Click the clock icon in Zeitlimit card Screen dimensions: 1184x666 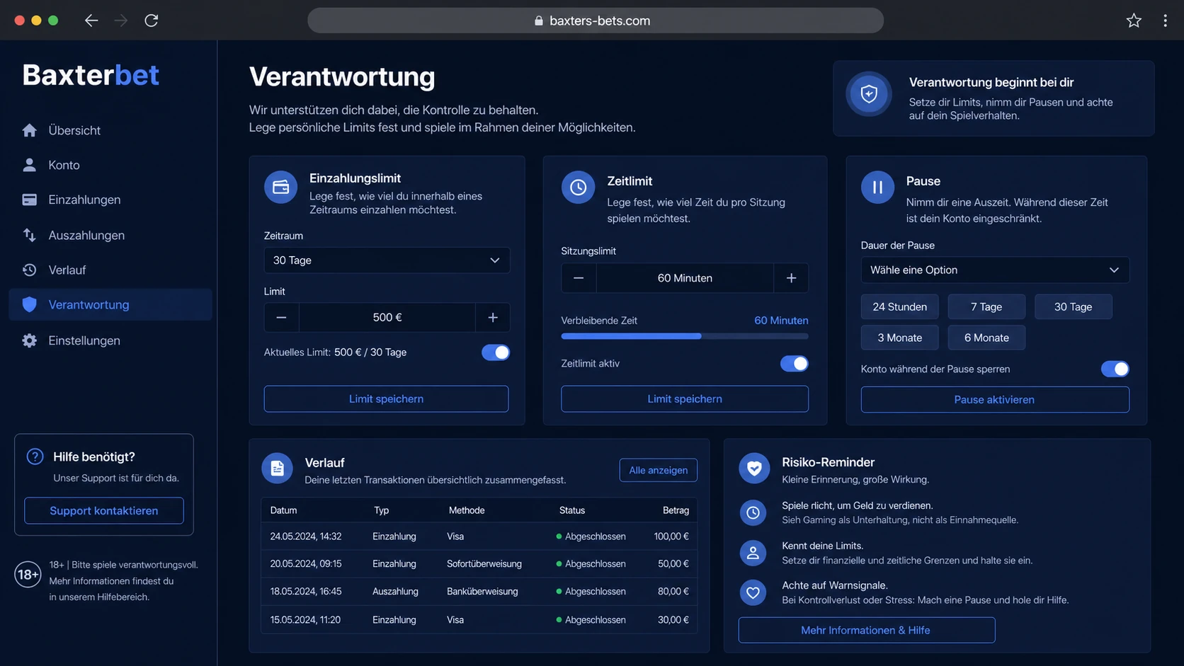pos(579,188)
